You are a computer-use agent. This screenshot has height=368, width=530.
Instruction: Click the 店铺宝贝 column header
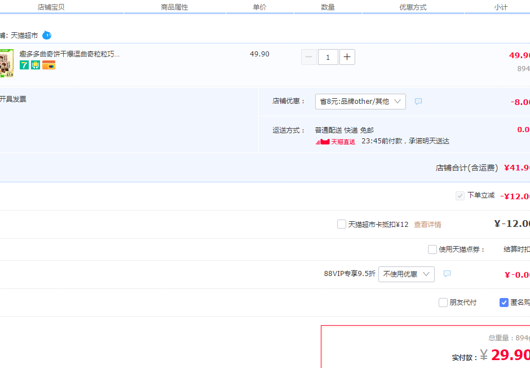pyautogui.click(x=51, y=7)
